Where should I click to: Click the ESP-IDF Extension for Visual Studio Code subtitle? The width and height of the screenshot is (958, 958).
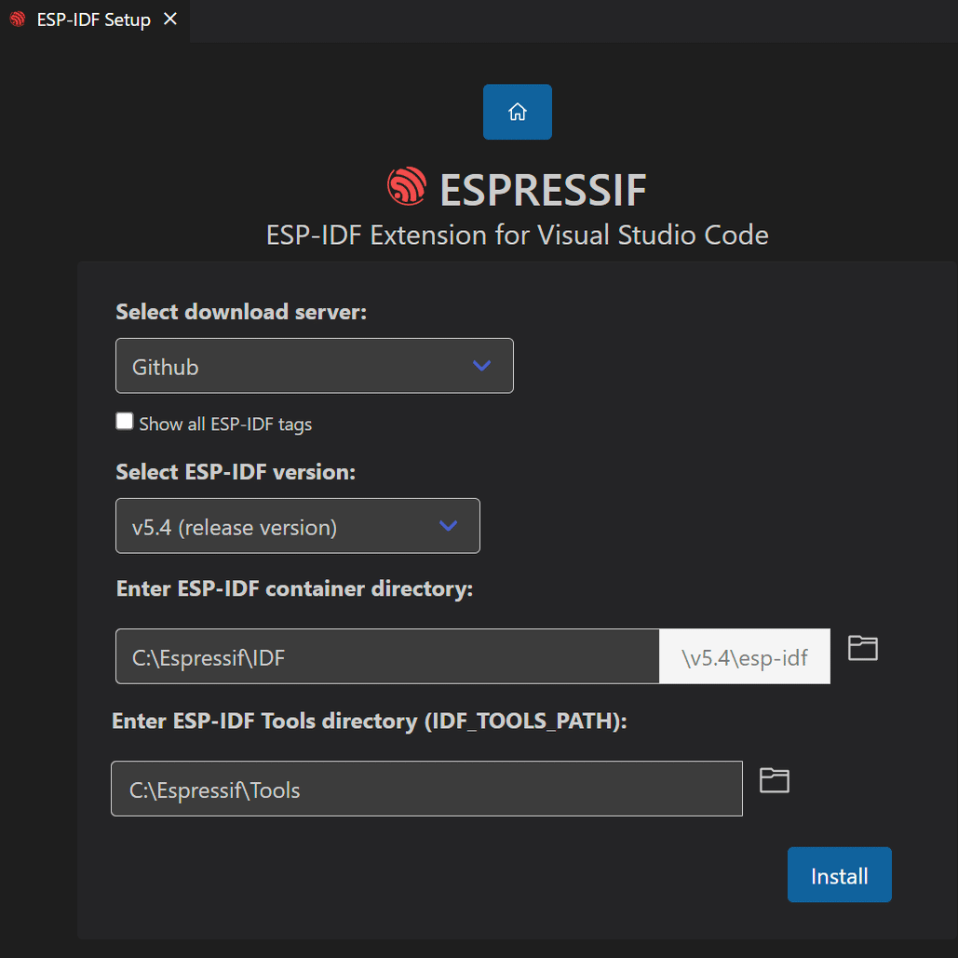coord(518,235)
